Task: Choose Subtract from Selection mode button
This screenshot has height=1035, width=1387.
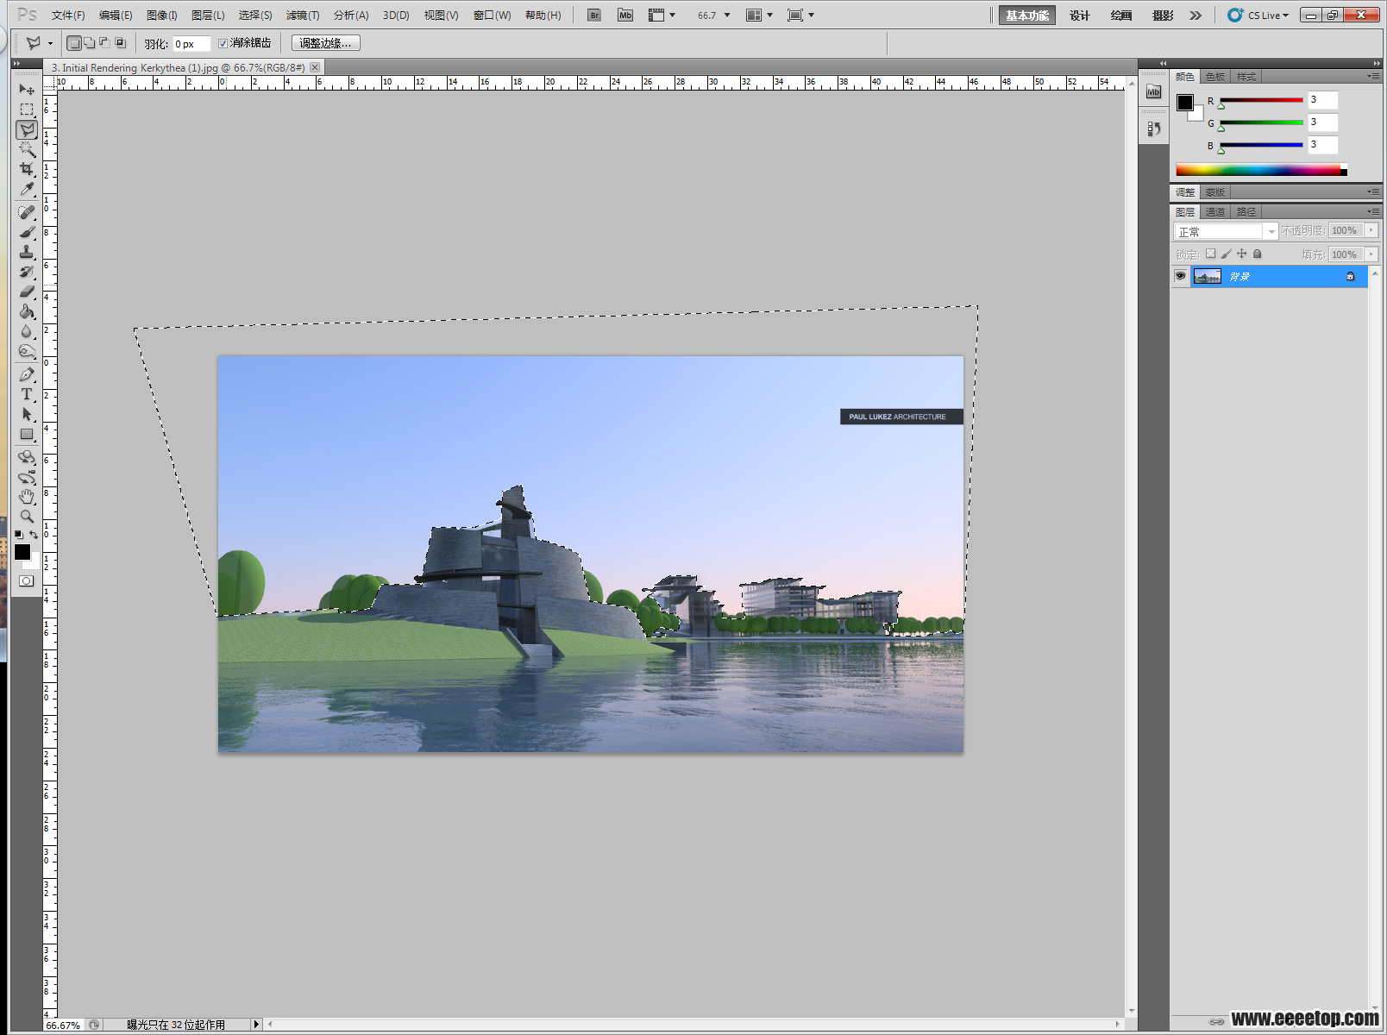Action: (104, 43)
